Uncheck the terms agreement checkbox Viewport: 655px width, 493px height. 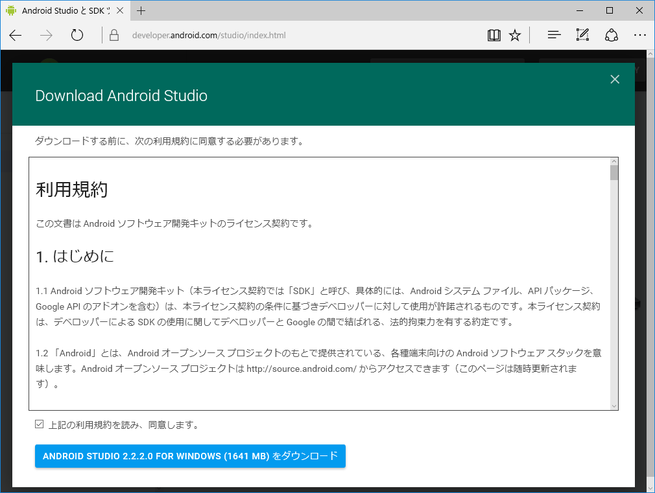click(x=40, y=424)
